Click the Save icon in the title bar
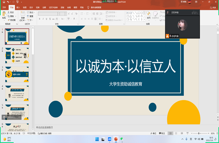The width and height of the screenshot is (219, 143). (x=3, y=2)
